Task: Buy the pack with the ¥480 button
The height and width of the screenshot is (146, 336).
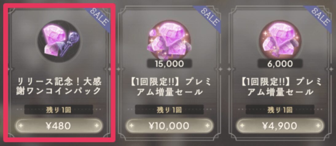Action: coord(59,126)
